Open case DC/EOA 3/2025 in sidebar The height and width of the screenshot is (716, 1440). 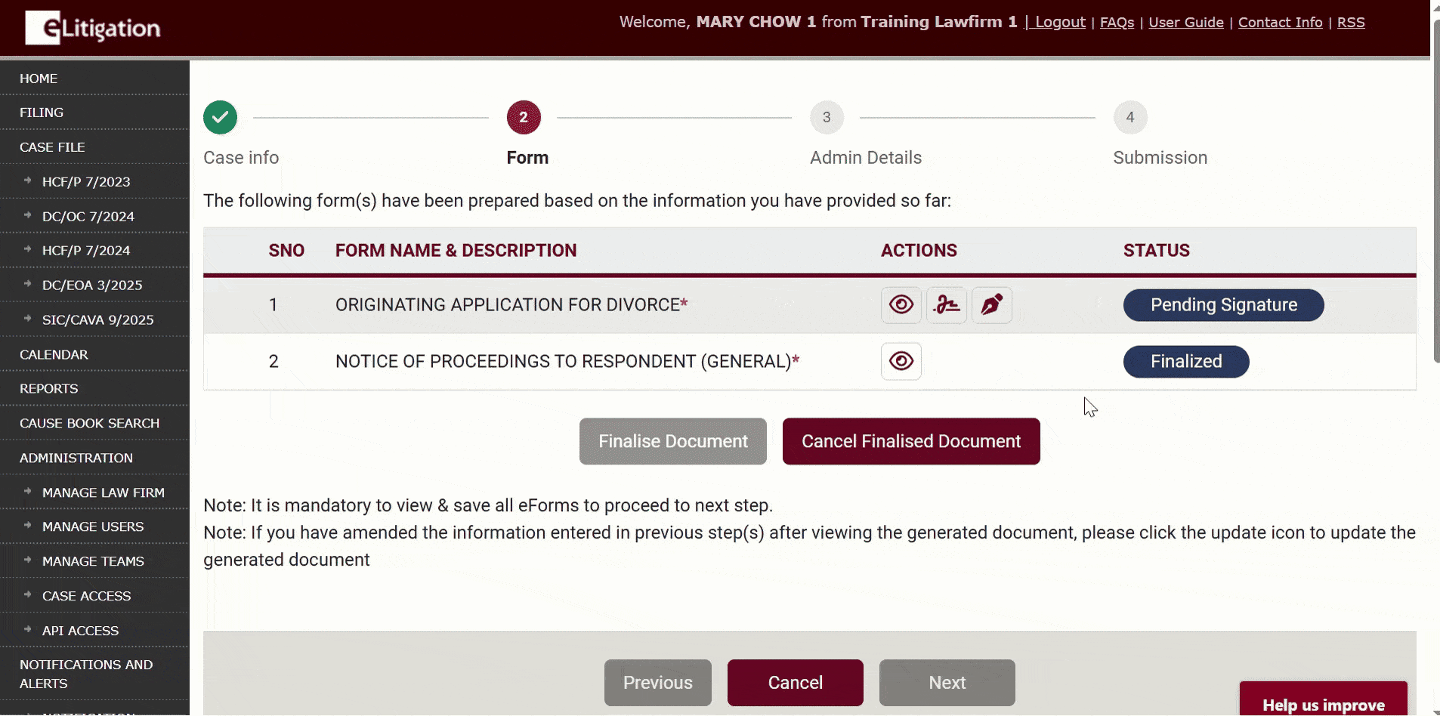[x=92, y=285]
